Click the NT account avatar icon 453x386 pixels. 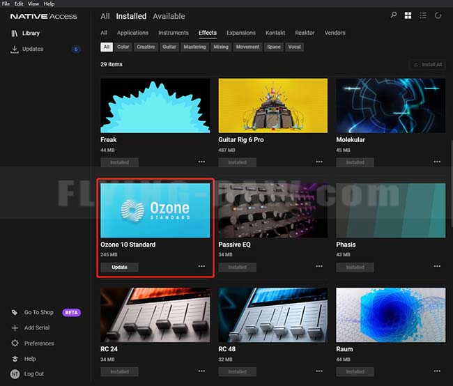click(15, 374)
